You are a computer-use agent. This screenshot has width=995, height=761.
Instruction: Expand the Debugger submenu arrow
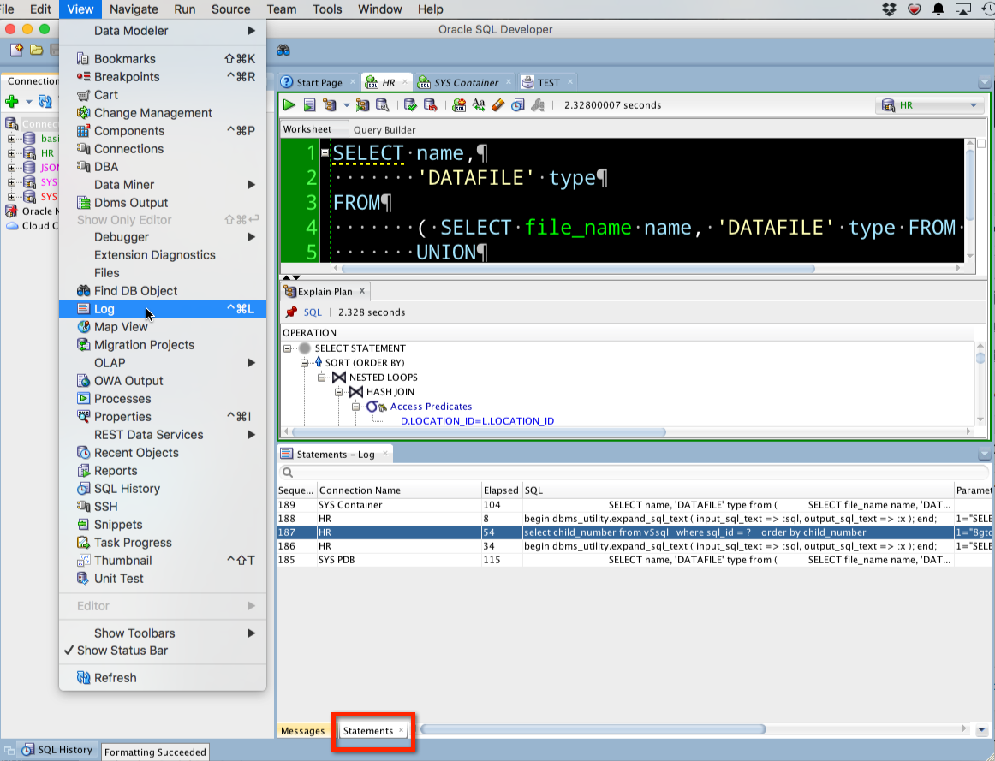[253, 237]
